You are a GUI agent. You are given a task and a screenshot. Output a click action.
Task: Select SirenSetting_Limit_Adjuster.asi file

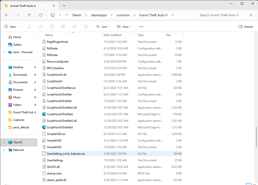(x=112, y=154)
